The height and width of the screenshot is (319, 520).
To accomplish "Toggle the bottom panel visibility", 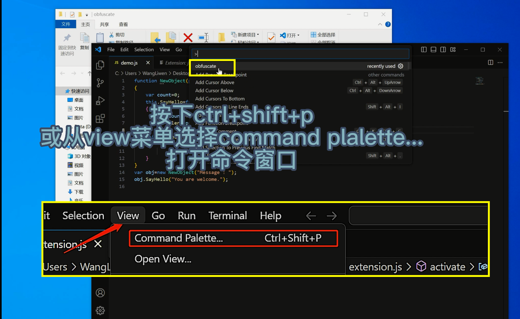I will (x=433, y=49).
